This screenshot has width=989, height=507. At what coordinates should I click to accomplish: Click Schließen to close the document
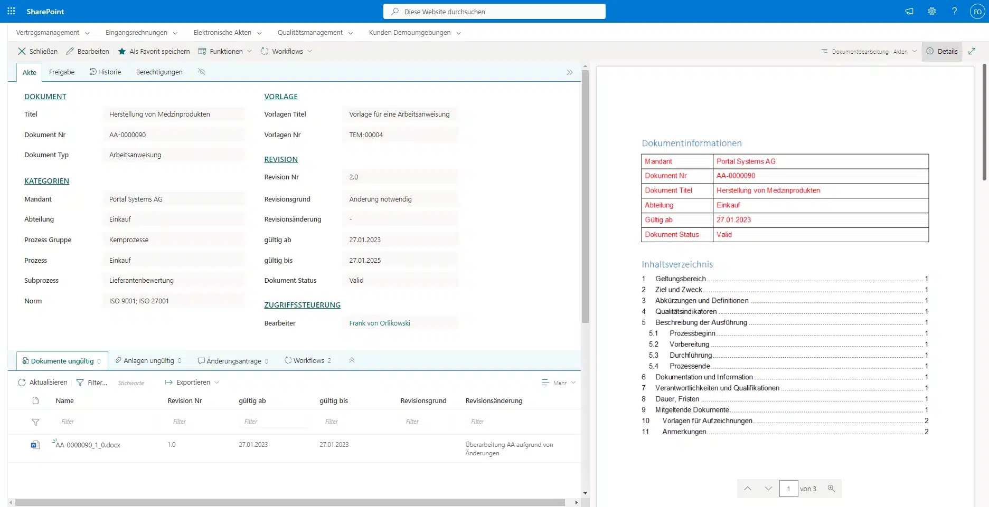37,51
